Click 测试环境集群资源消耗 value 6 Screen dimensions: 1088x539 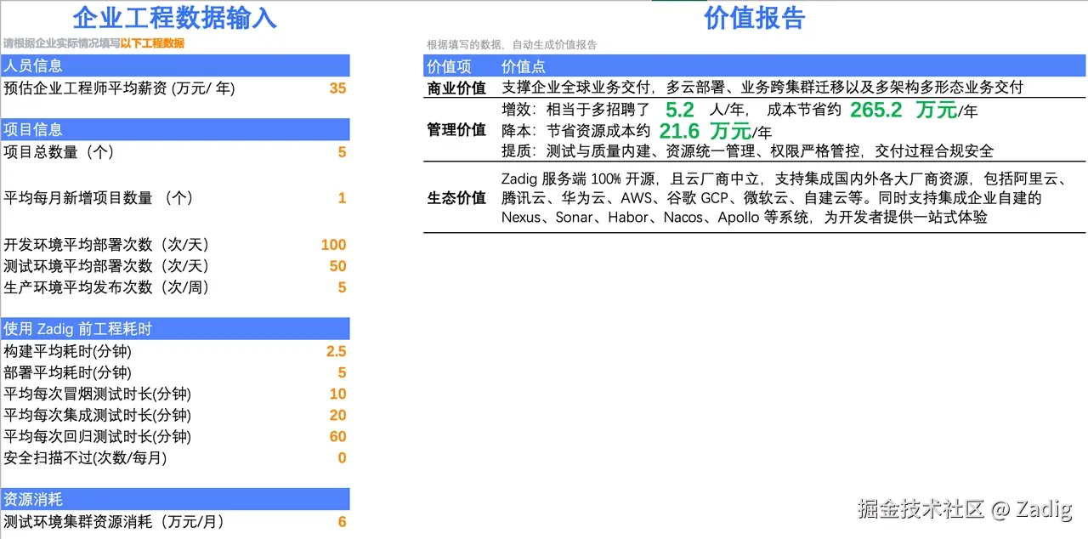343,521
